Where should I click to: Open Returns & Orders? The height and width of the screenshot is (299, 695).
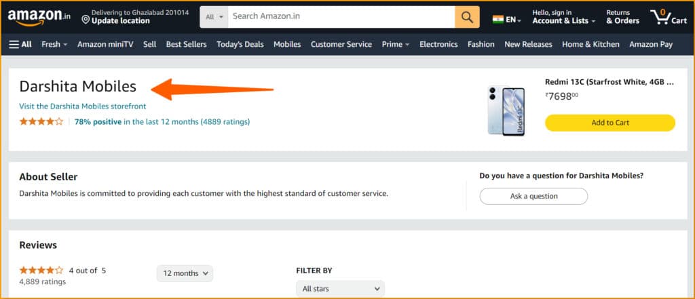pos(623,17)
